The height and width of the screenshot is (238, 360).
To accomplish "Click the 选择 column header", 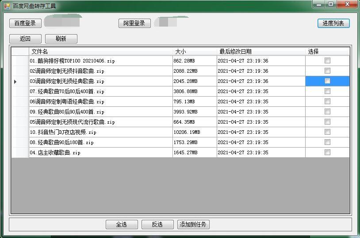I will click(x=327, y=51).
